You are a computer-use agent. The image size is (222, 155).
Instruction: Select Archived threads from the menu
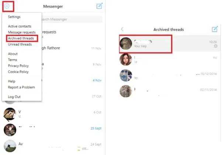[x=21, y=38]
